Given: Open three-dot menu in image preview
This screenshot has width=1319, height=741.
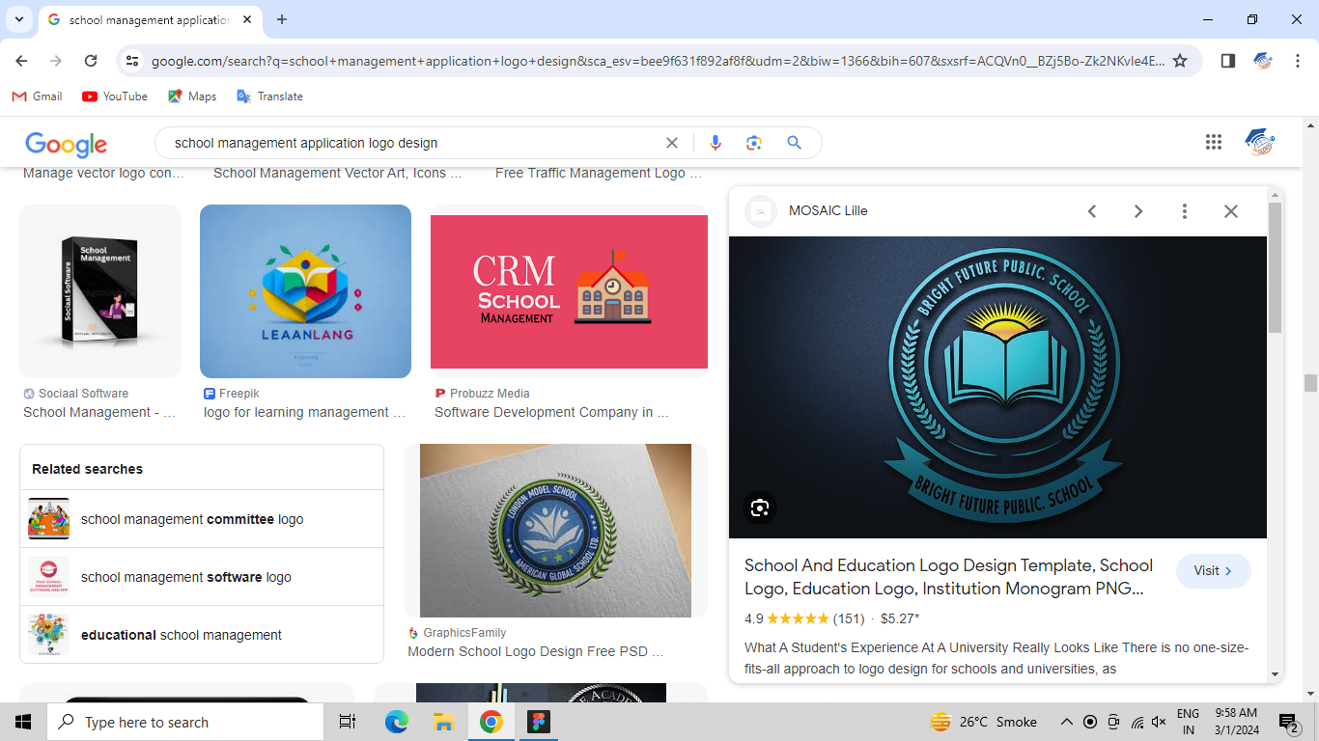Looking at the screenshot, I should point(1184,211).
